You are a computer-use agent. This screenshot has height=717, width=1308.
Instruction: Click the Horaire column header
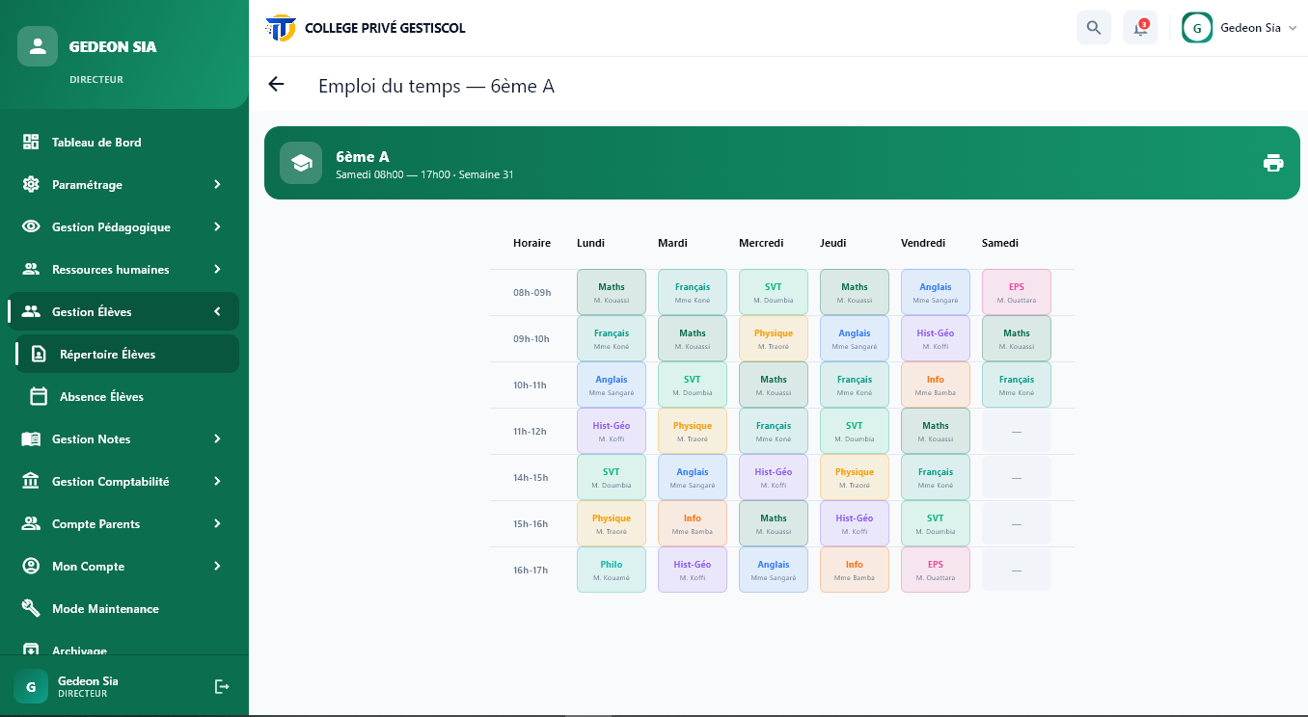[x=531, y=243]
